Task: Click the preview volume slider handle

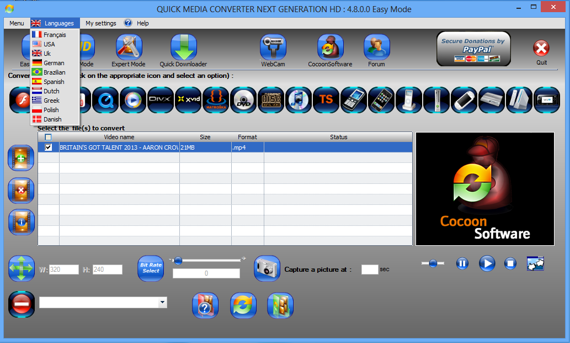Action: coord(433,263)
